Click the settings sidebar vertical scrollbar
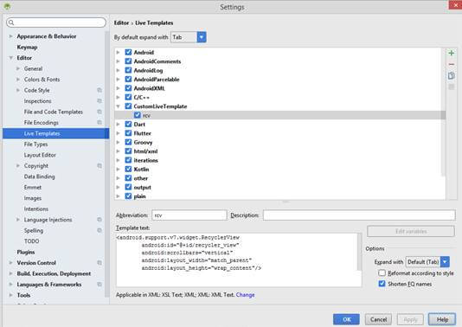The height and width of the screenshot is (327, 462). (107, 163)
